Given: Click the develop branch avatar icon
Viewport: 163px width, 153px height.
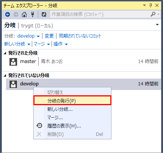Looking at the screenshot, I should (13, 84).
